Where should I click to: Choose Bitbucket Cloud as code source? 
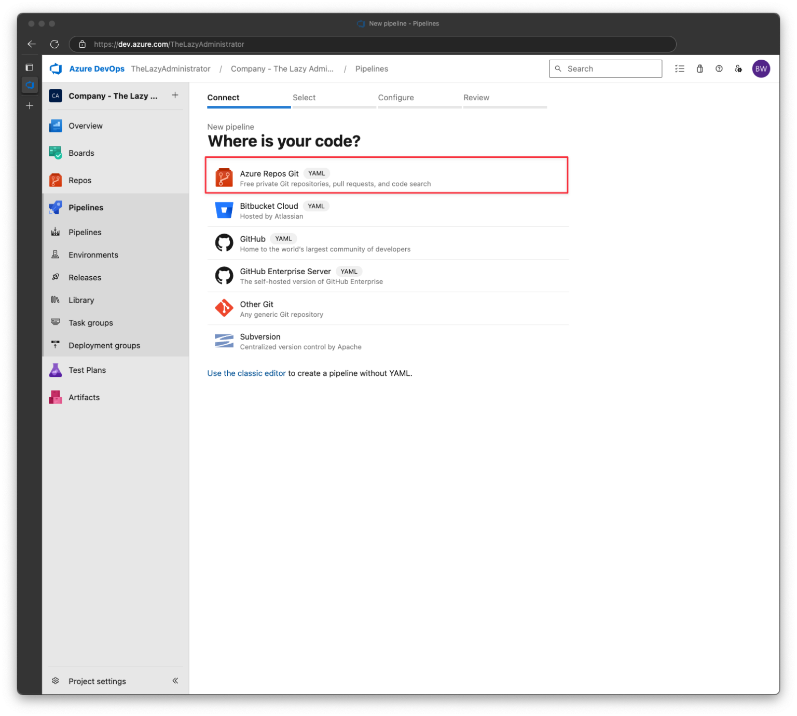388,210
